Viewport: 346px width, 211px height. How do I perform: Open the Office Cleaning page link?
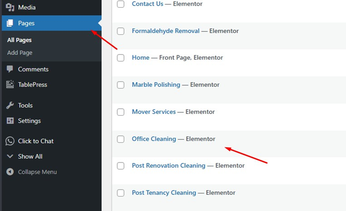(154, 139)
